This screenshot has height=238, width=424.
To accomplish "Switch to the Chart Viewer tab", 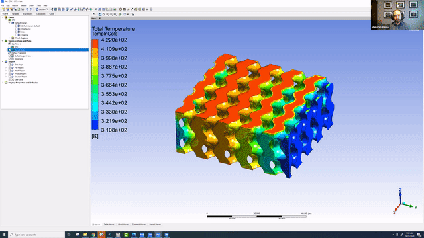I will tap(123, 225).
